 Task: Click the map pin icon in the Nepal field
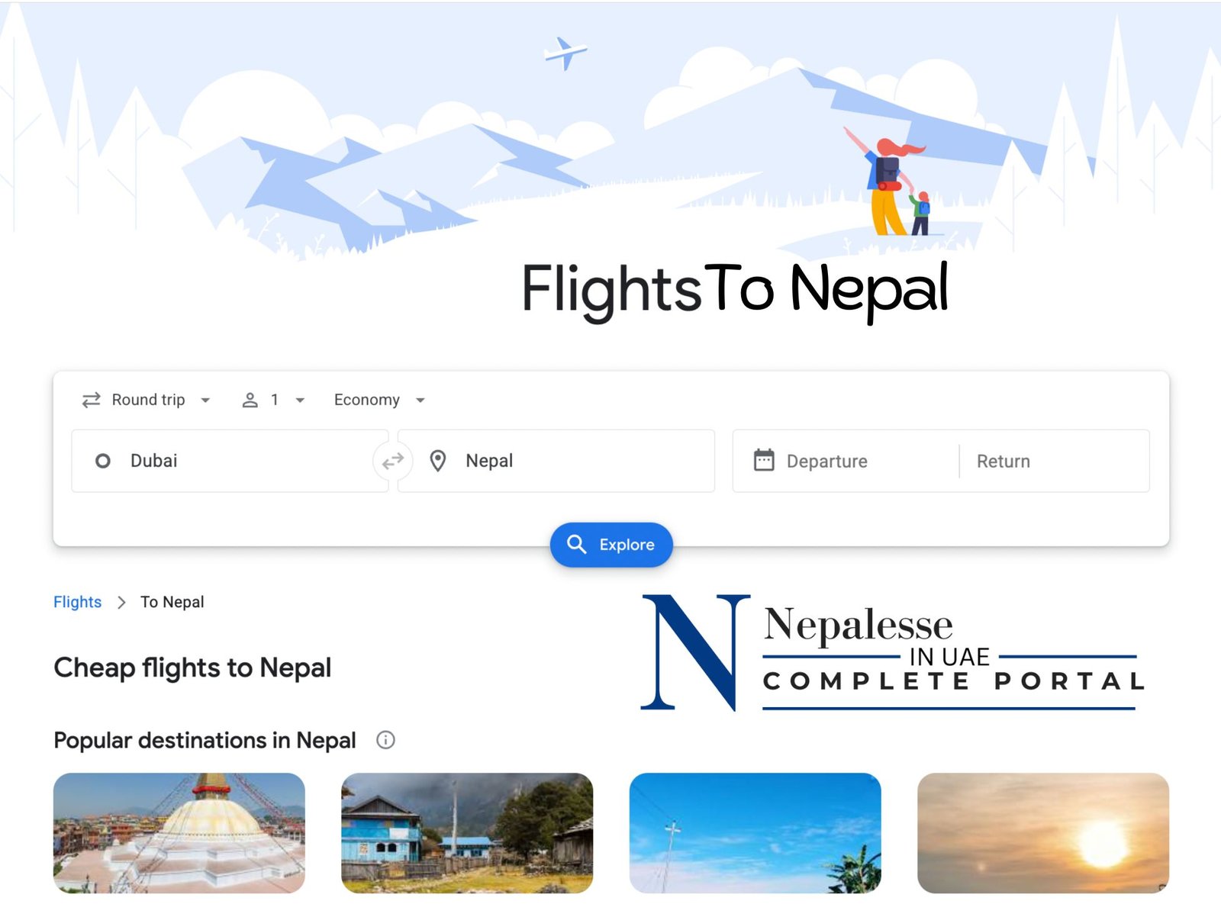(438, 461)
